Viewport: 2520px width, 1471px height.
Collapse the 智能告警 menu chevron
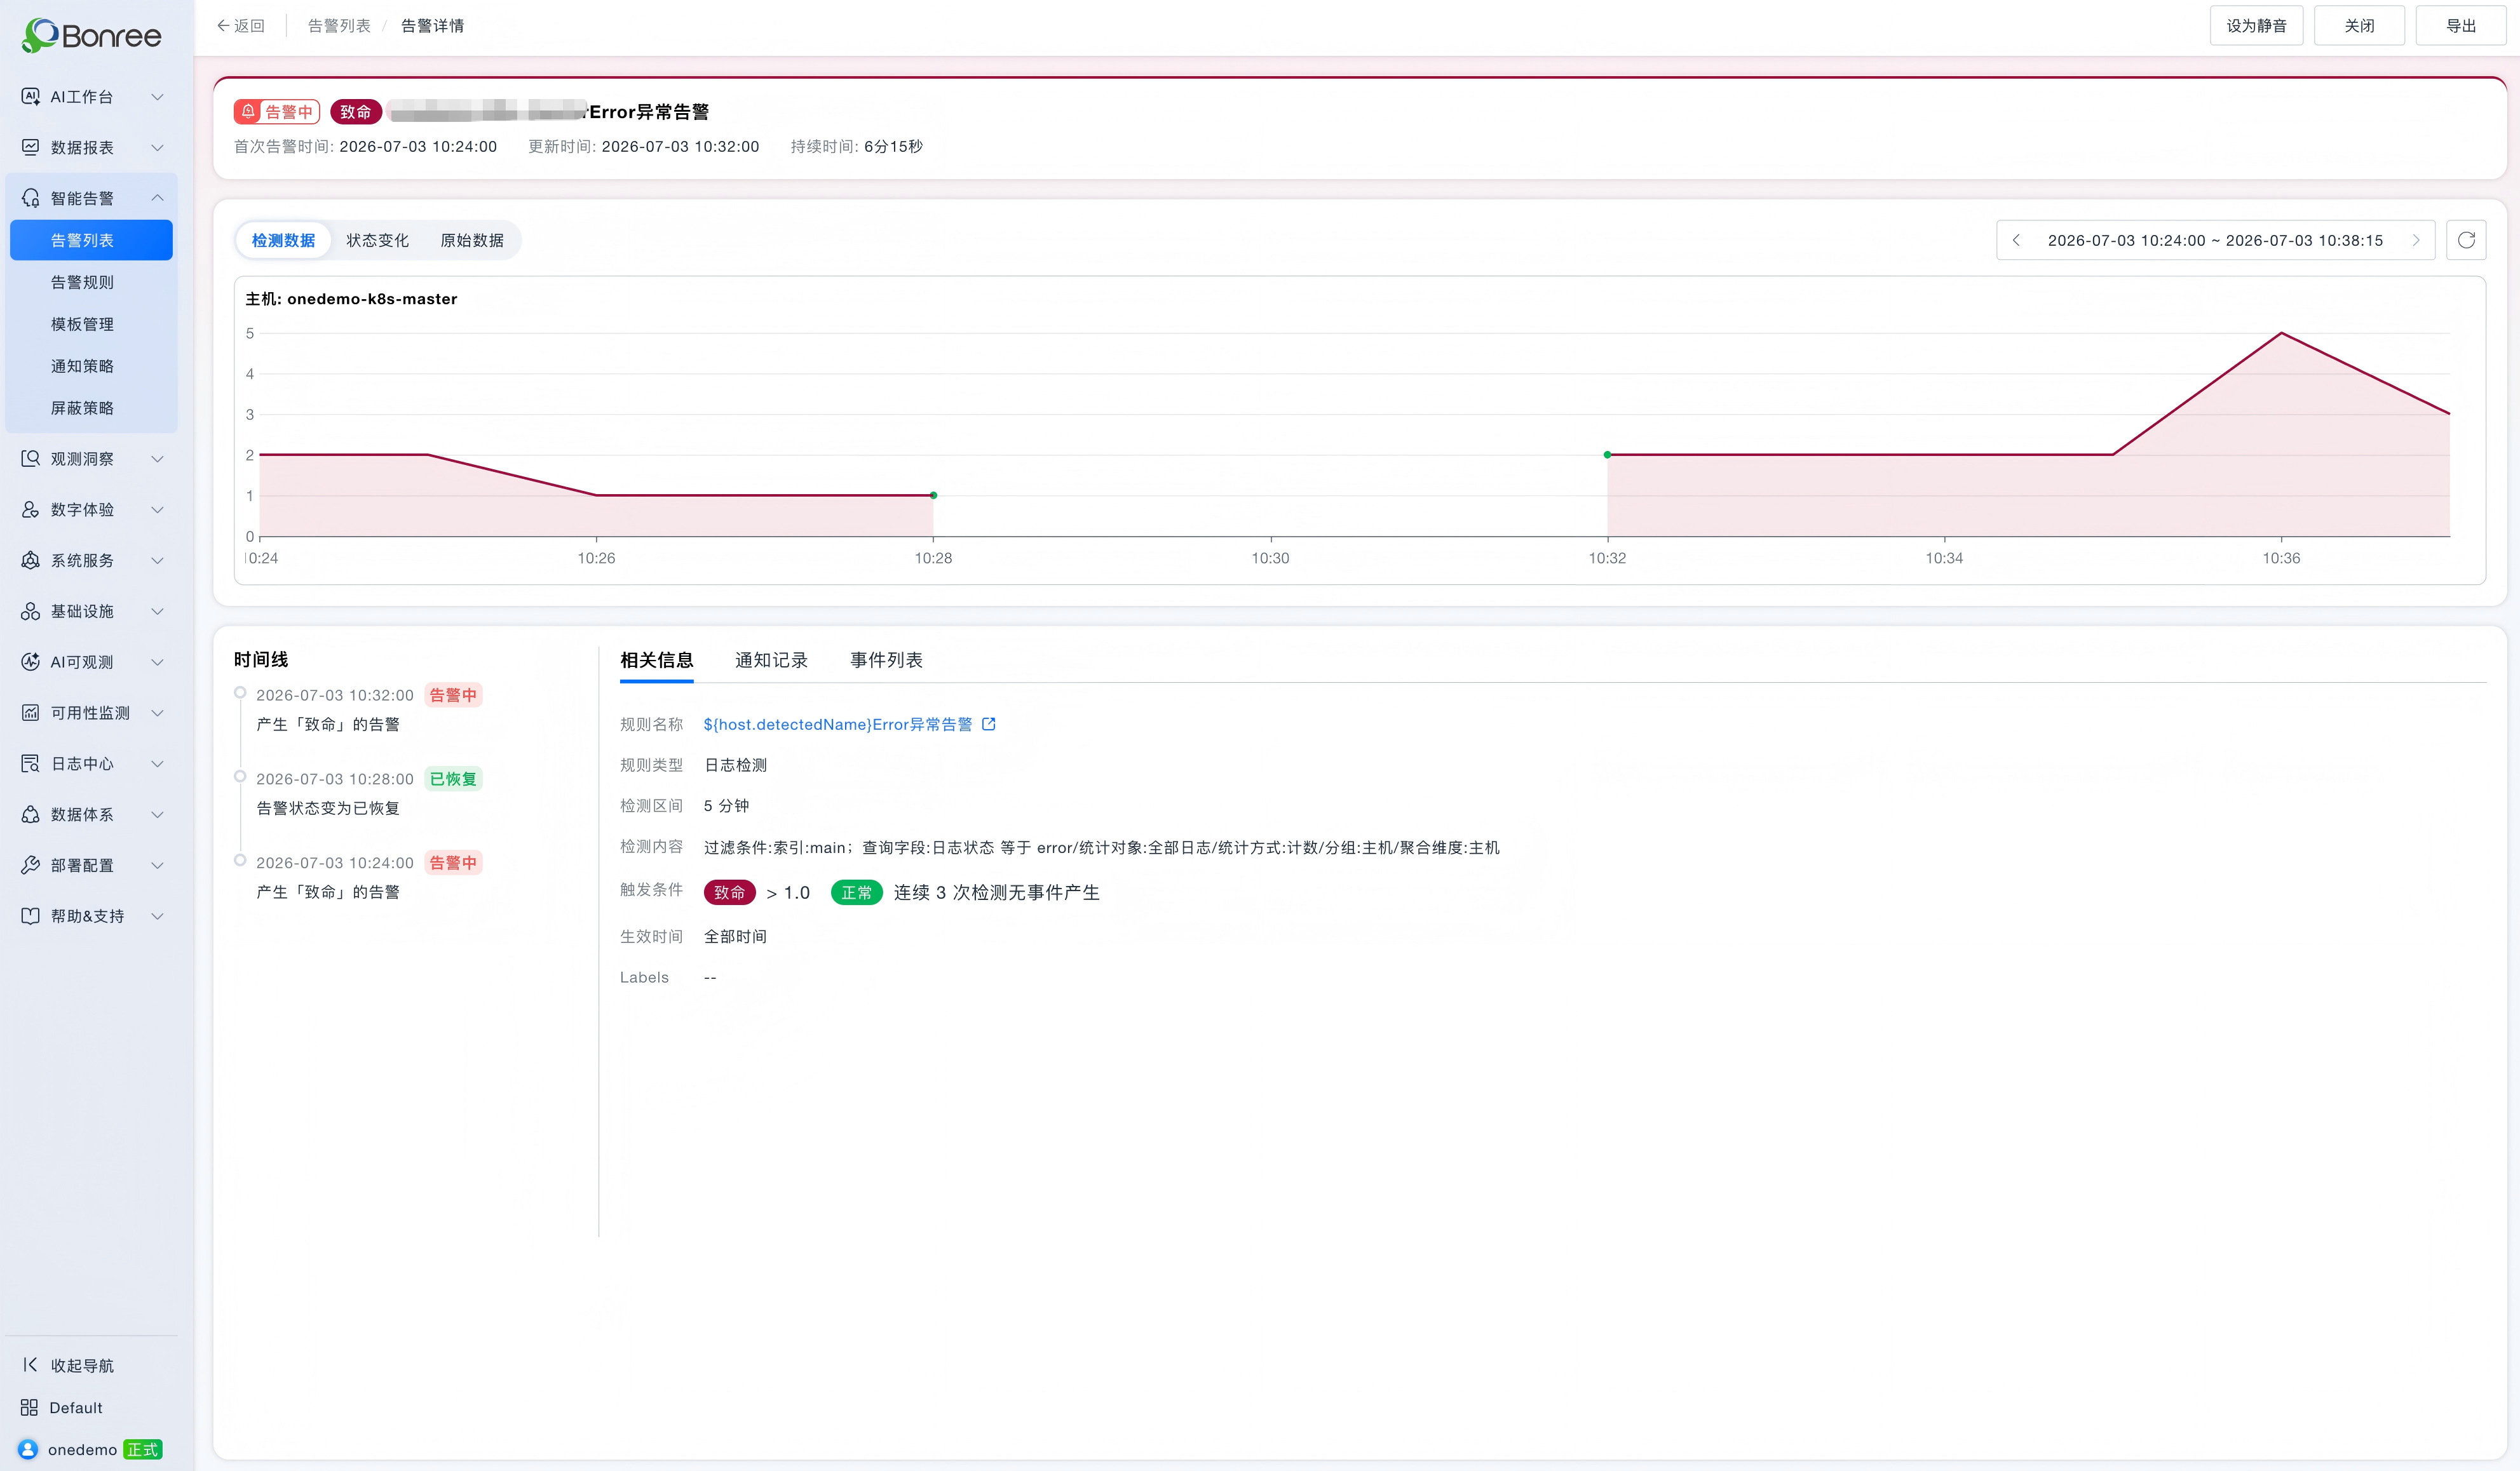pos(157,198)
